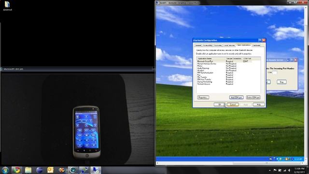The width and height of the screenshot is (309, 174).
Task: Switch to the Discovery tab
Action: [x=218, y=45]
